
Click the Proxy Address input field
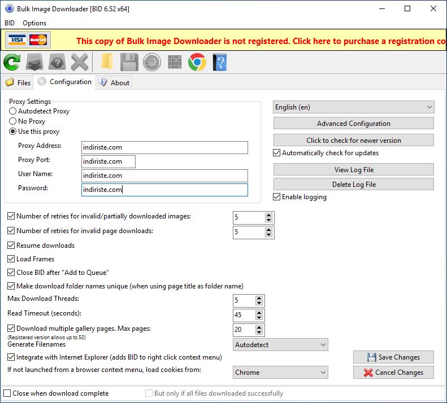(164, 147)
